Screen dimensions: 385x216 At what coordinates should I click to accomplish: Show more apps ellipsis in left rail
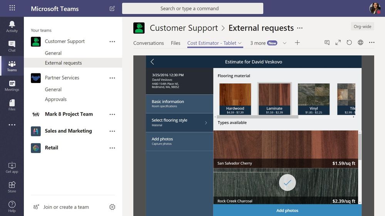(x=12, y=125)
